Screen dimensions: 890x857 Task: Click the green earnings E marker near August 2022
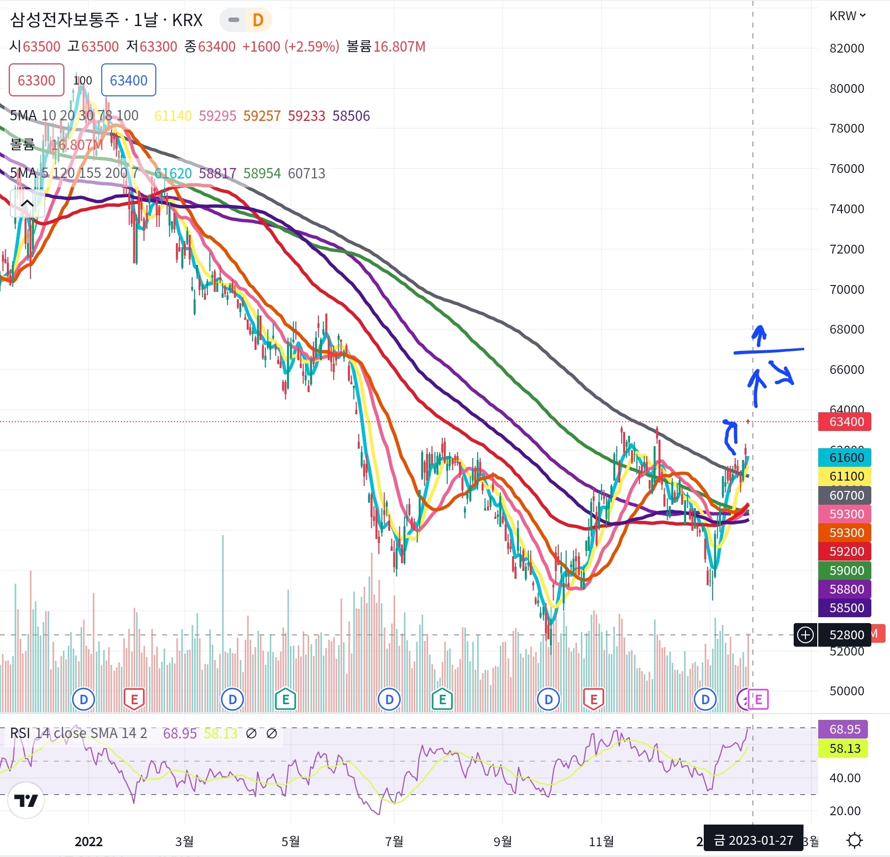(442, 699)
